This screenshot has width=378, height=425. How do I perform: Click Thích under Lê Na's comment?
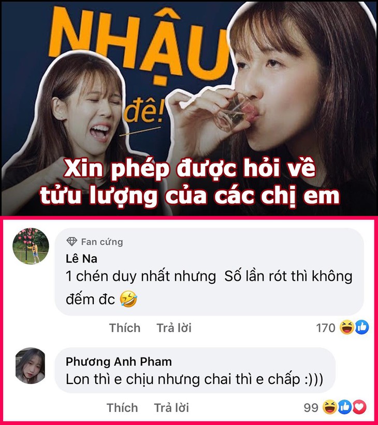(125, 328)
